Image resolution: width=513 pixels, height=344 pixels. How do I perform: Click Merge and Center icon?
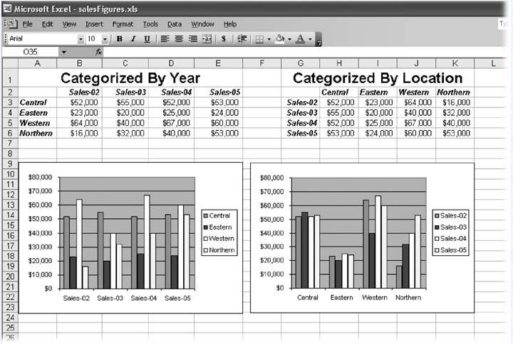click(x=207, y=39)
